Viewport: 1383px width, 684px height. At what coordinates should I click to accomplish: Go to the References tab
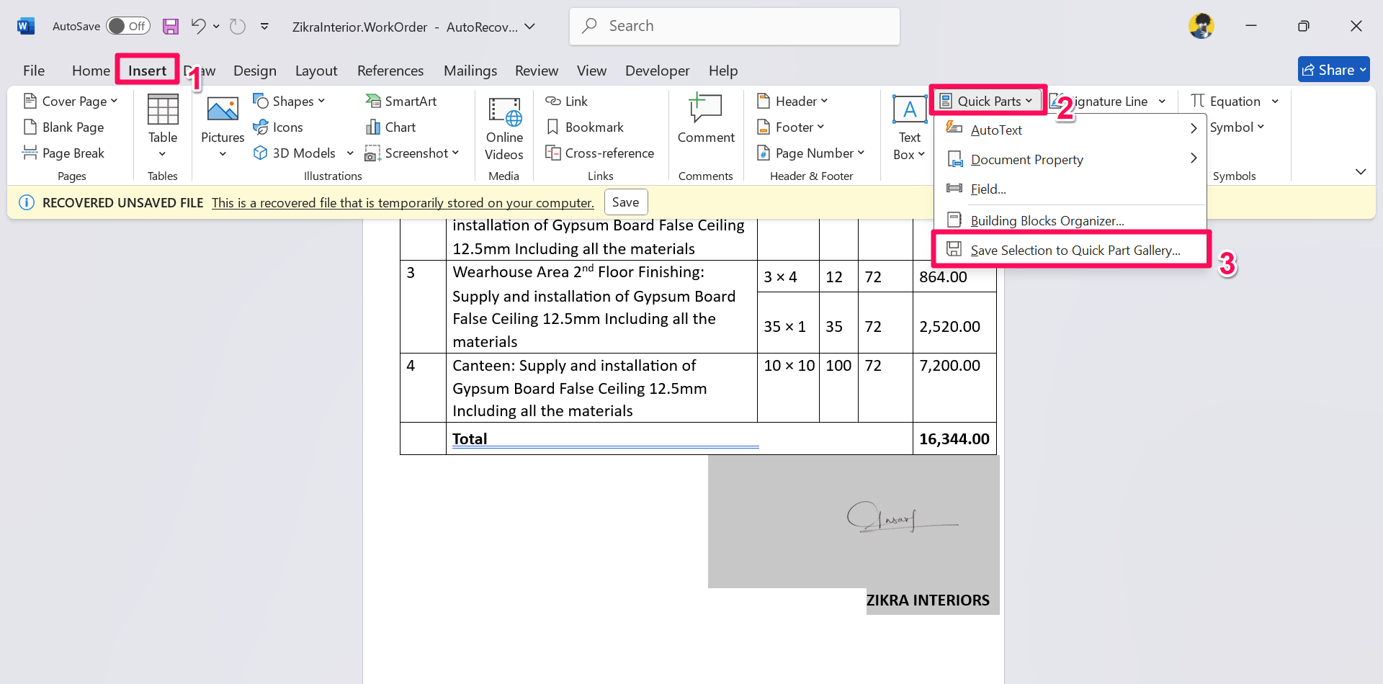click(x=390, y=71)
